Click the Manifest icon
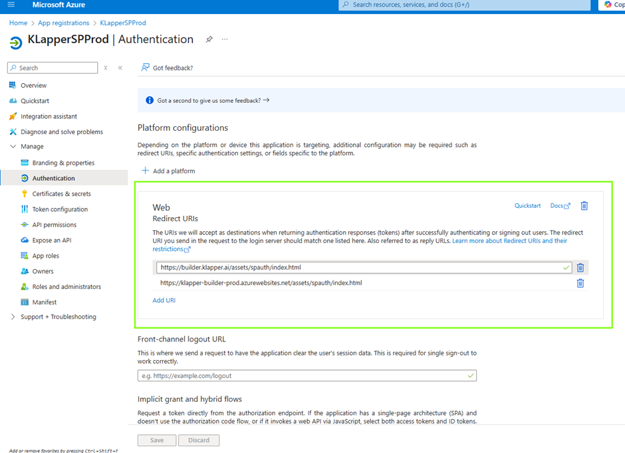The width and height of the screenshot is (625, 453). click(25, 302)
